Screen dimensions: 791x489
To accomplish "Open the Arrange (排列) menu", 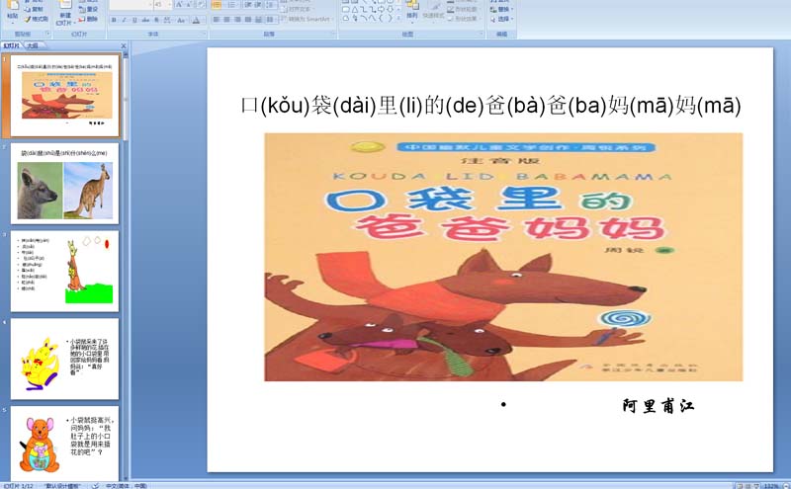I will pyautogui.click(x=412, y=11).
